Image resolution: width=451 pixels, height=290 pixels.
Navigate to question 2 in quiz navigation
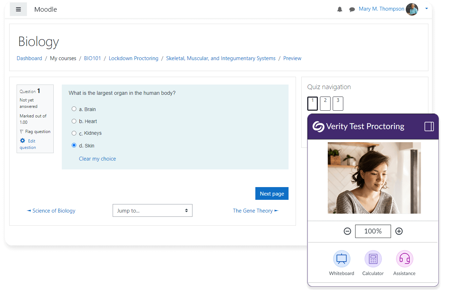[x=325, y=103]
